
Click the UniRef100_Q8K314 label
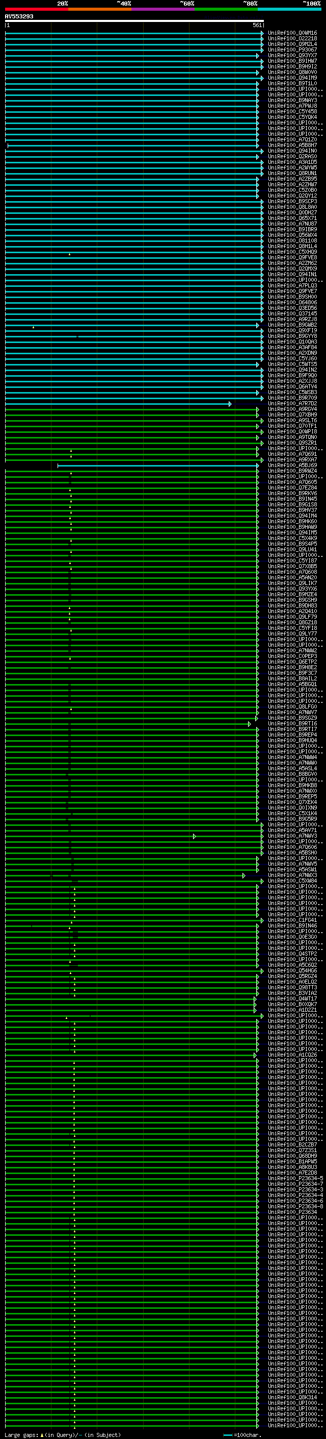[x=292, y=1397]
